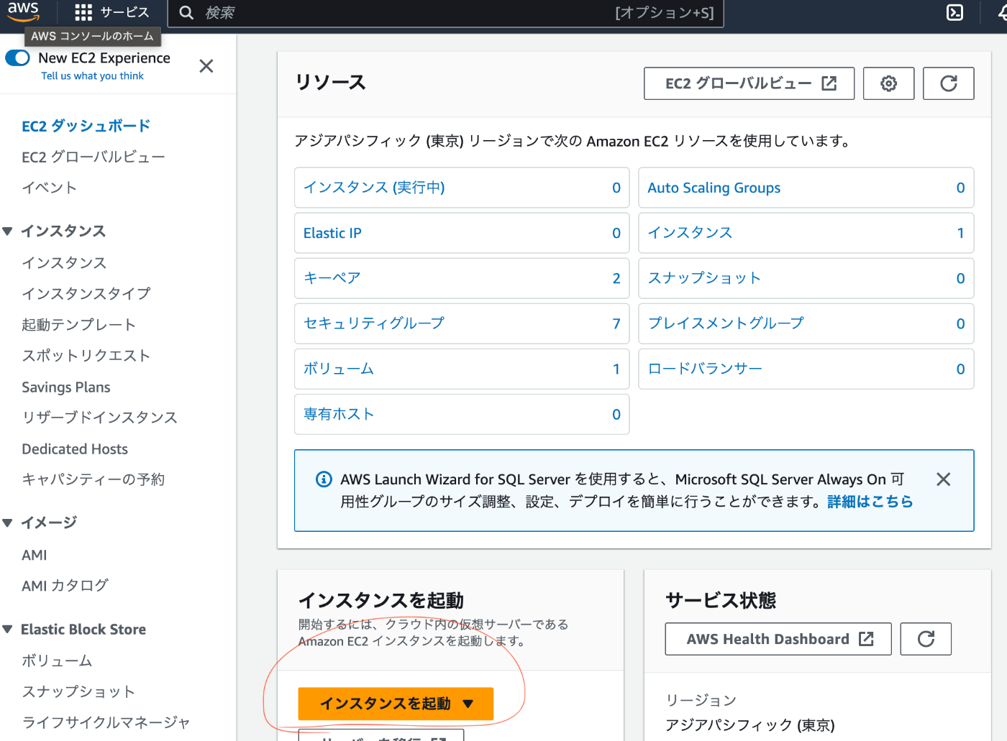Open the サービス grid menu
The height and width of the screenshot is (741, 1007).
click(x=112, y=12)
